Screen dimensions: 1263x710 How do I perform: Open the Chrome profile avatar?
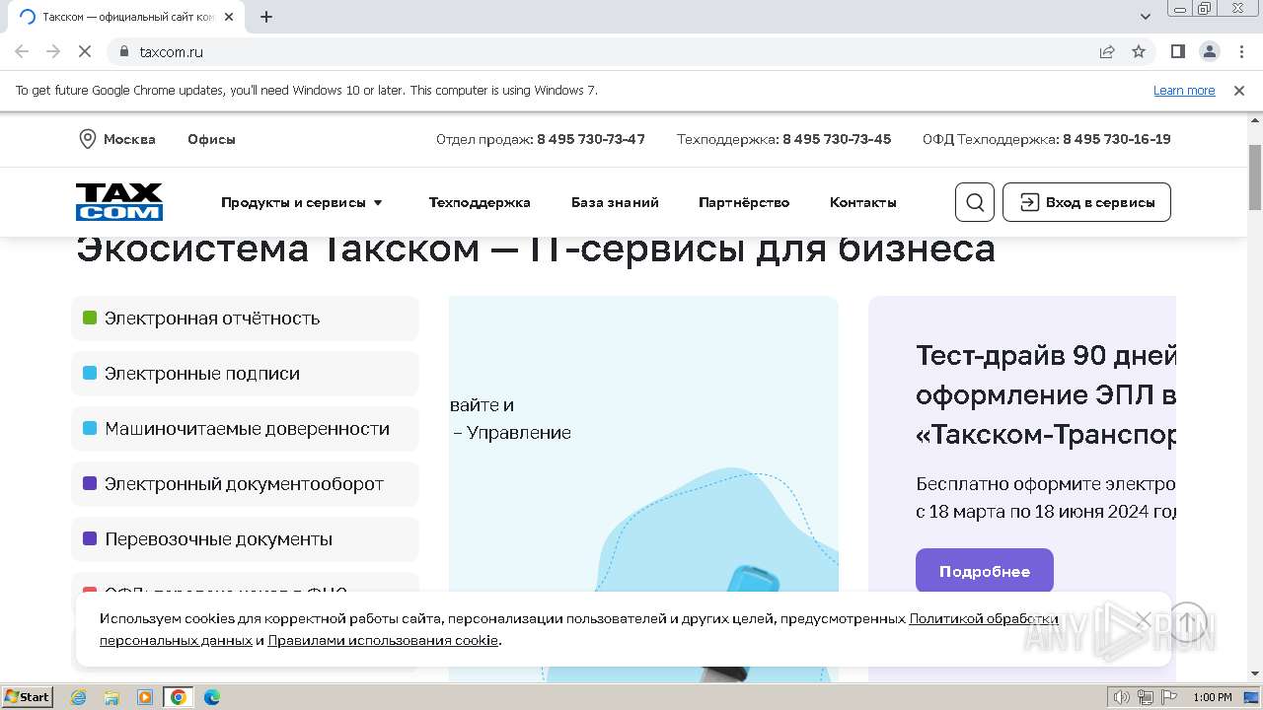point(1209,51)
